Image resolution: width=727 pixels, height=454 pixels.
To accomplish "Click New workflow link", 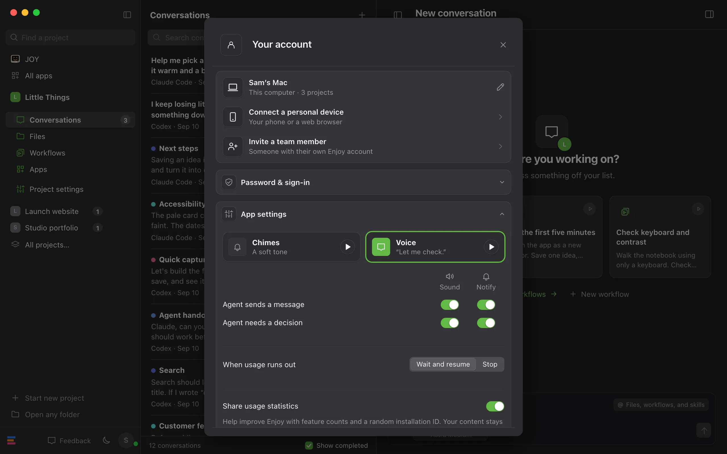I will point(599,294).
